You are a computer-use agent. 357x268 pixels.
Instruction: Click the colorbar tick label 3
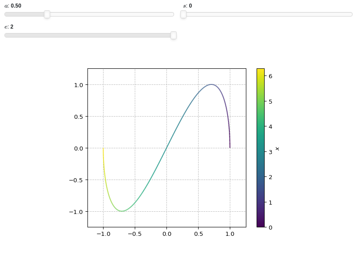tap(270, 152)
